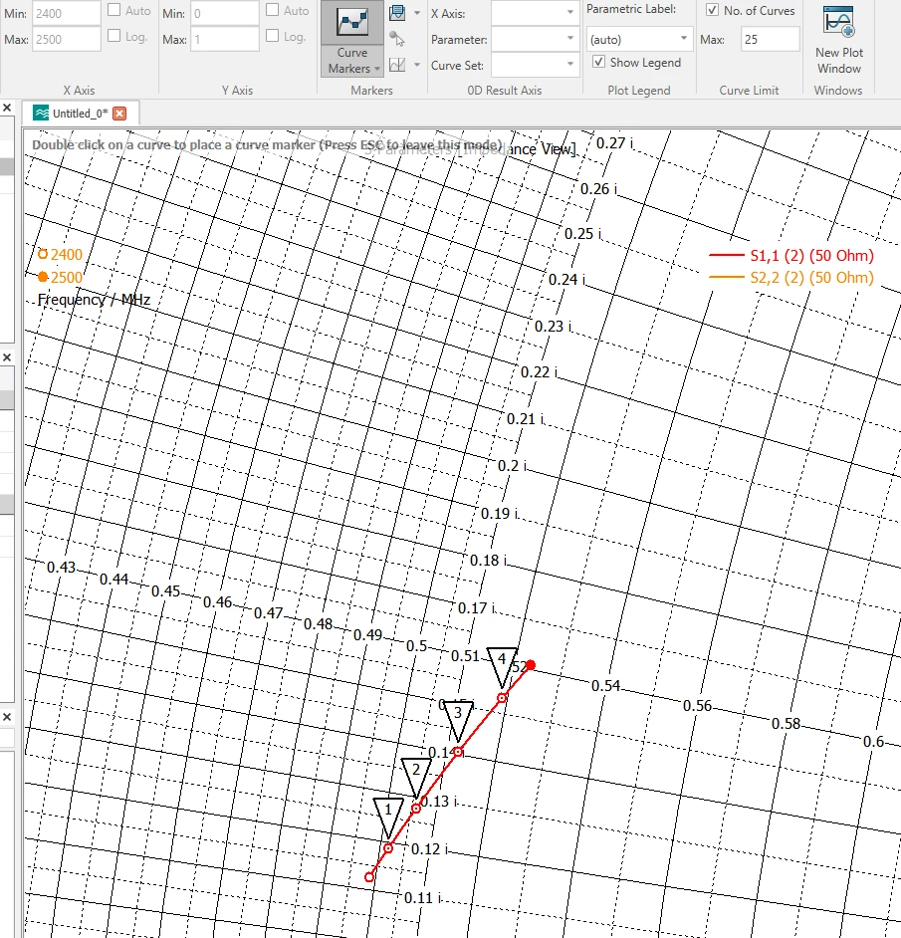Open the Curve Markers dropdown arrow
Viewport: 901px width, 938px height.
point(377,69)
